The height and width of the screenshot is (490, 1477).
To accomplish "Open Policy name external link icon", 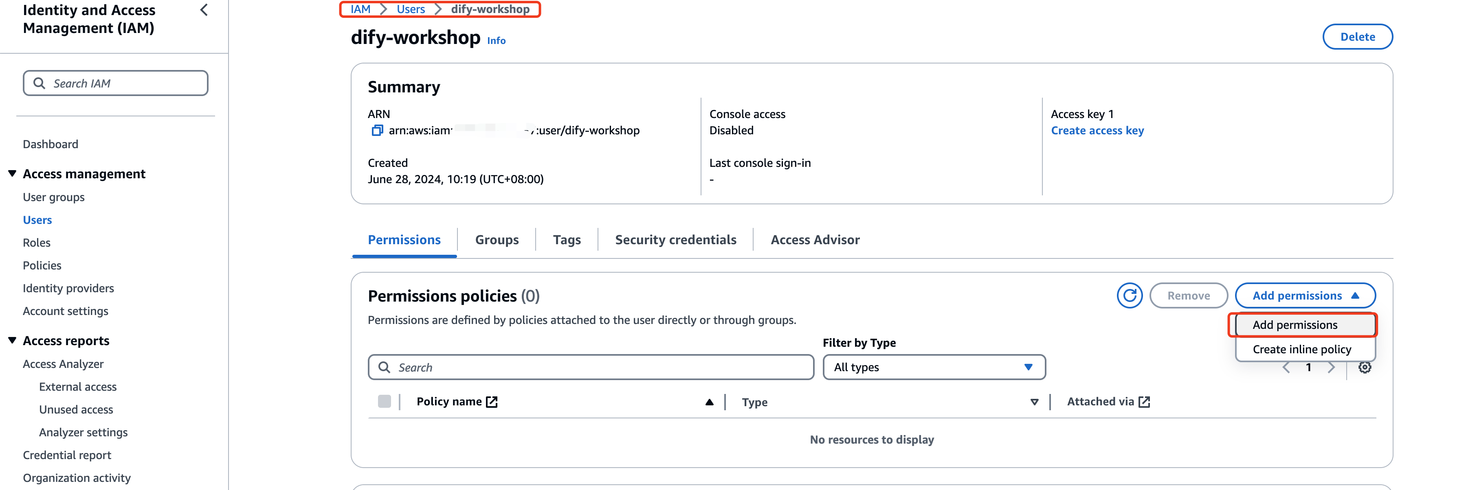I will [491, 402].
